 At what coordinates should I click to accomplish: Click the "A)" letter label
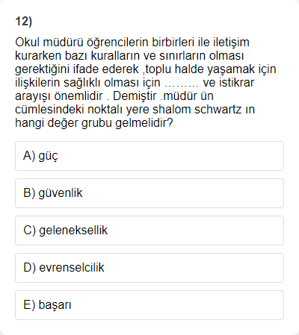29,156
